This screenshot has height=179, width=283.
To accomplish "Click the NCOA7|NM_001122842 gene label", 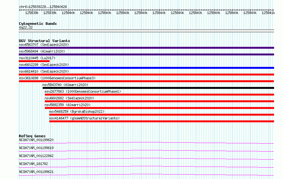I will click(36, 156).
